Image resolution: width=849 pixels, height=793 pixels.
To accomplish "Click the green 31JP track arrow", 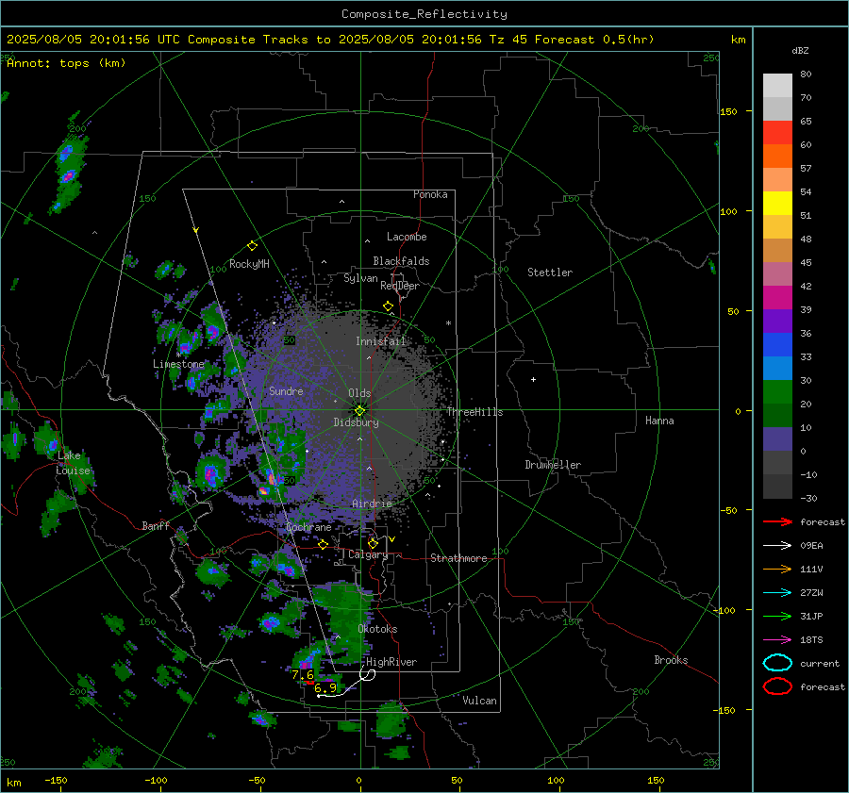I will 777,616.
